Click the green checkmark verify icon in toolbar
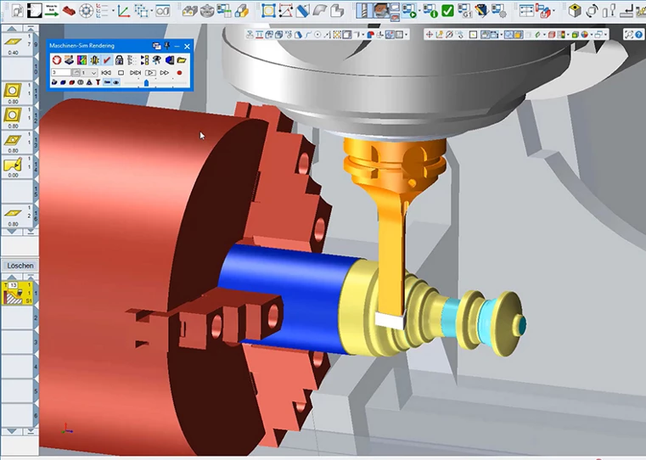Viewport: 646px width, 460px height. [447, 12]
